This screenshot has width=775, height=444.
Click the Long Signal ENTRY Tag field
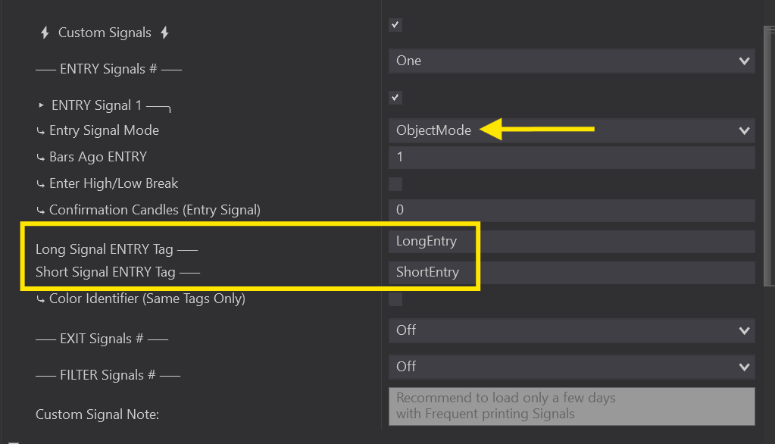coord(571,242)
